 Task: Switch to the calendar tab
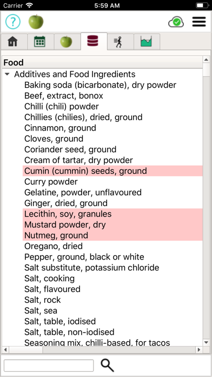[40, 42]
